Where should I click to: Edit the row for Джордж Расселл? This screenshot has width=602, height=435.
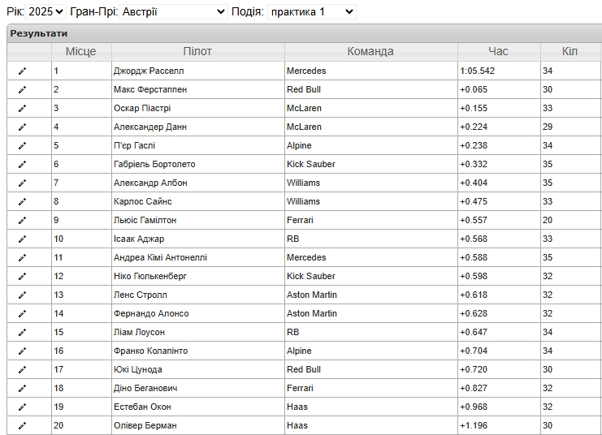pyautogui.click(x=22, y=71)
